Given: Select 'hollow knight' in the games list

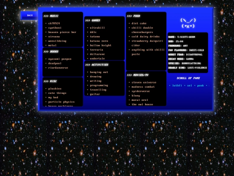Looking at the screenshot, I should pos(101,45).
